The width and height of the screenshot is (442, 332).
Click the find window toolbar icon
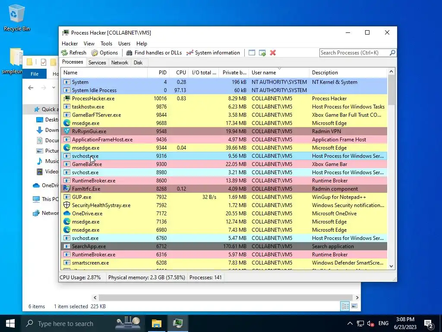coord(252,53)
